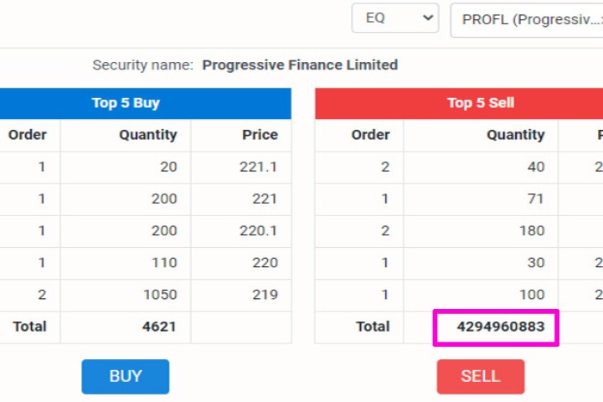Click the sell total value 4294960883
The height and width of the screenshot is (402, 603).
496,327
